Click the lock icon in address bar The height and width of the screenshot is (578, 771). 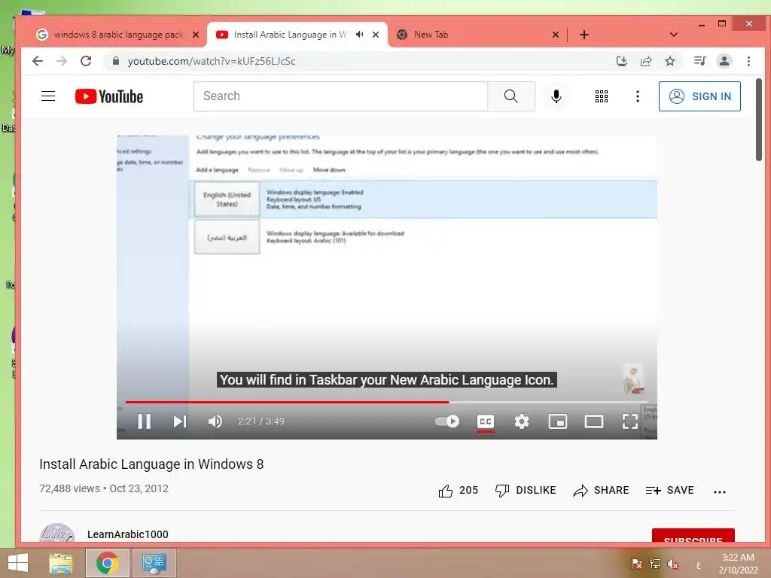[116, 61]
